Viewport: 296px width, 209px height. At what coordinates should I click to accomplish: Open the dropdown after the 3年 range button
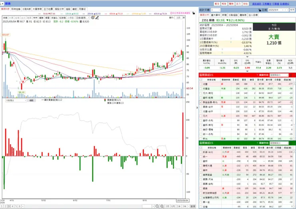[x=188, y=206]
